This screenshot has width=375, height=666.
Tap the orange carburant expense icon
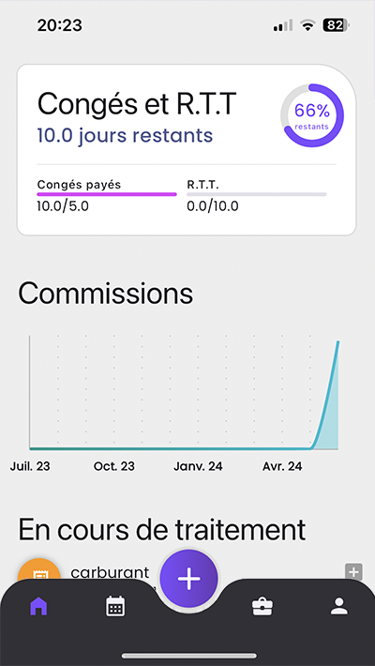(39, 571)
